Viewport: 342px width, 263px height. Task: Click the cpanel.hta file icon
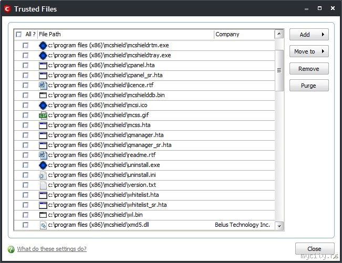[43, 66]
